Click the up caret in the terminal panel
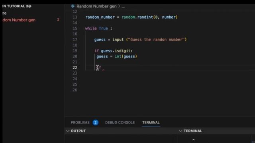255x143 pixels. pyautogui.click(x=194, y=139)
